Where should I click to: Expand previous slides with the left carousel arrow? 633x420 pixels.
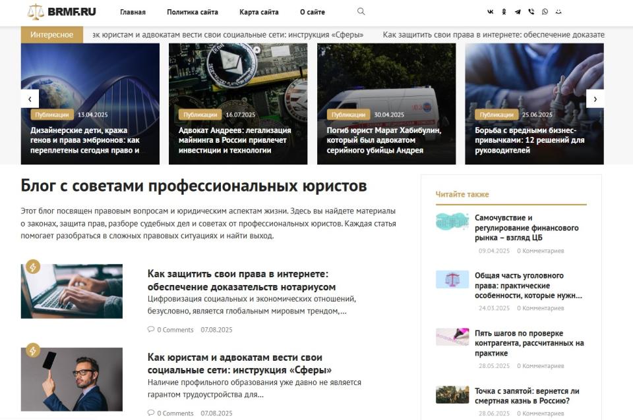30,98
